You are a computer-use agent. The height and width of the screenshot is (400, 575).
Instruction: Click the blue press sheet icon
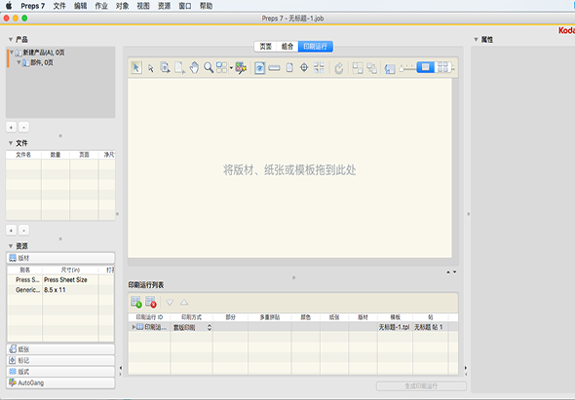pos(390,68)
